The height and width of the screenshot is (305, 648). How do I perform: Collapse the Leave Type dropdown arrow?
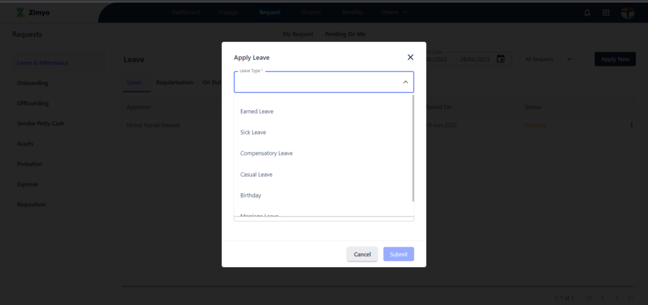(x=406, y=82)
